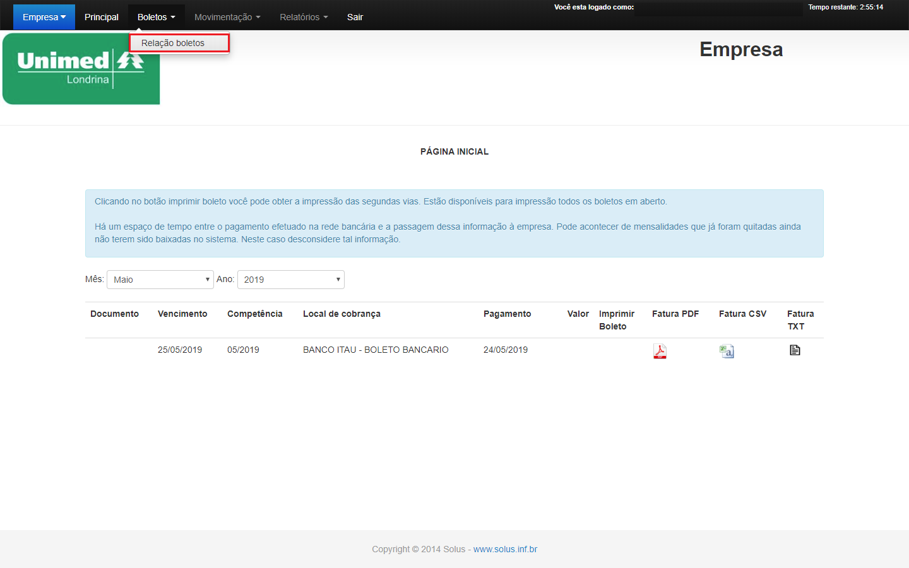Image resolution: width=909 pixels, height=568 pixels.
Task: Select the 24/05/2019 pagamento cell
Action: (x=506, y=350)
